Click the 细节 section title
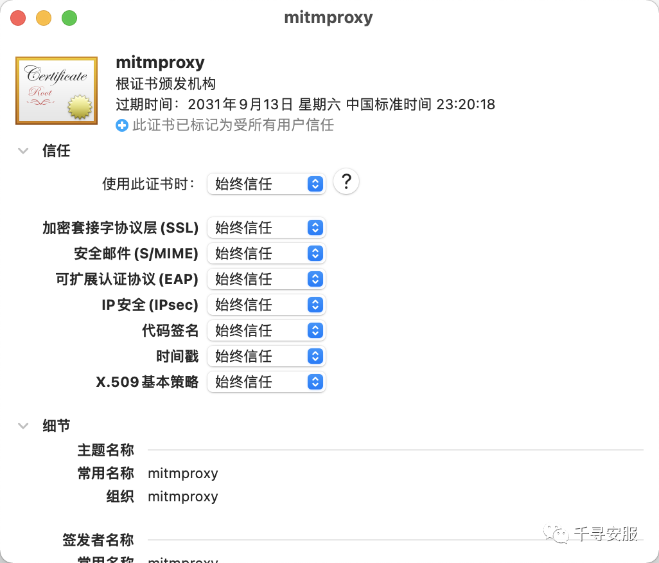Image resolution: width=659 pixels, height=563 pixels. [x=57, y=426]
